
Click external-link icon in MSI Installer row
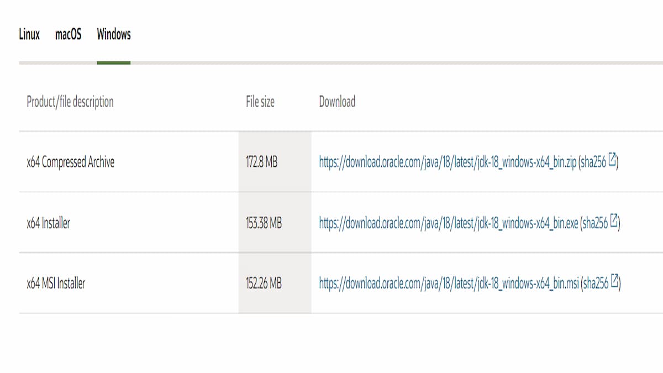click(x=615, y=282)
